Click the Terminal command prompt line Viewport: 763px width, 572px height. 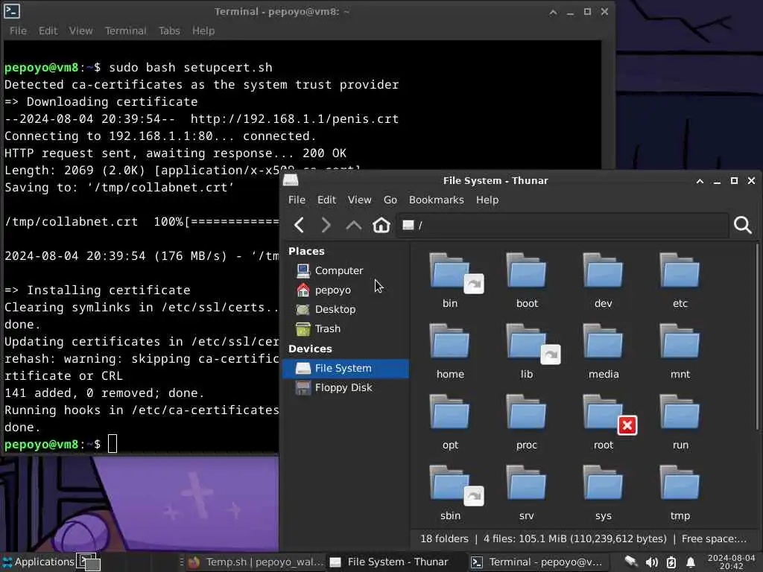[x=61, y=444]
